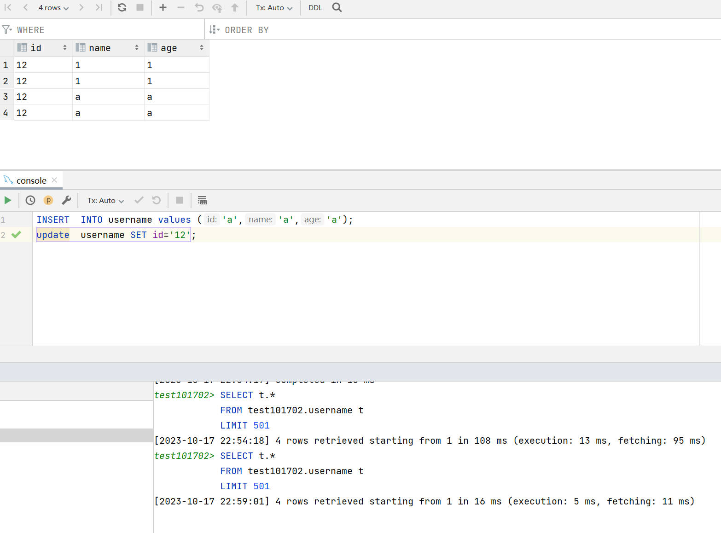
Task: Add a new row with plus icon
Action: (x=163, y=7)
